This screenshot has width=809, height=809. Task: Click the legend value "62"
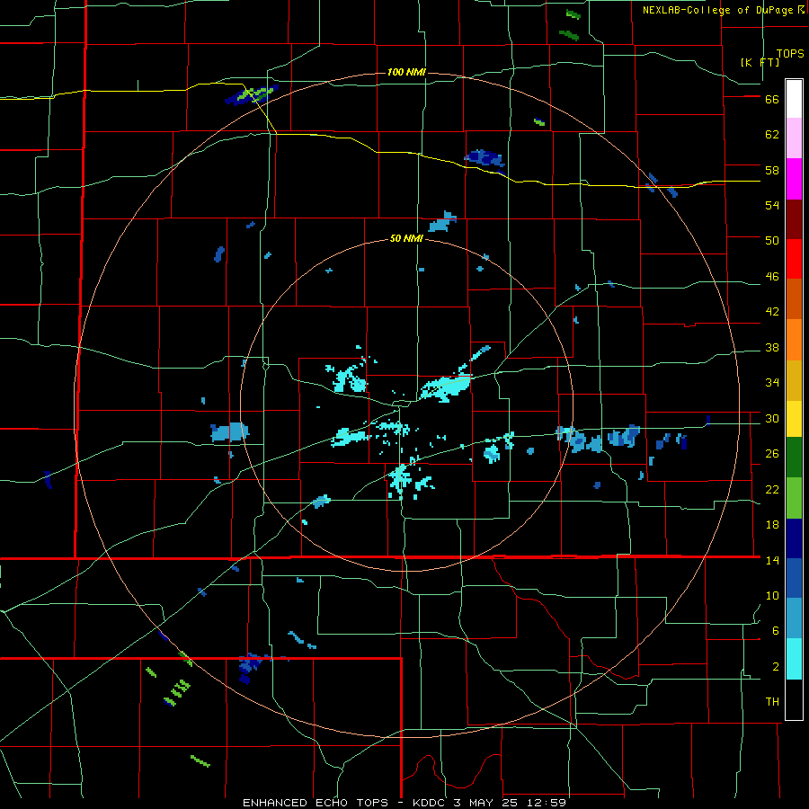point(772,135)
